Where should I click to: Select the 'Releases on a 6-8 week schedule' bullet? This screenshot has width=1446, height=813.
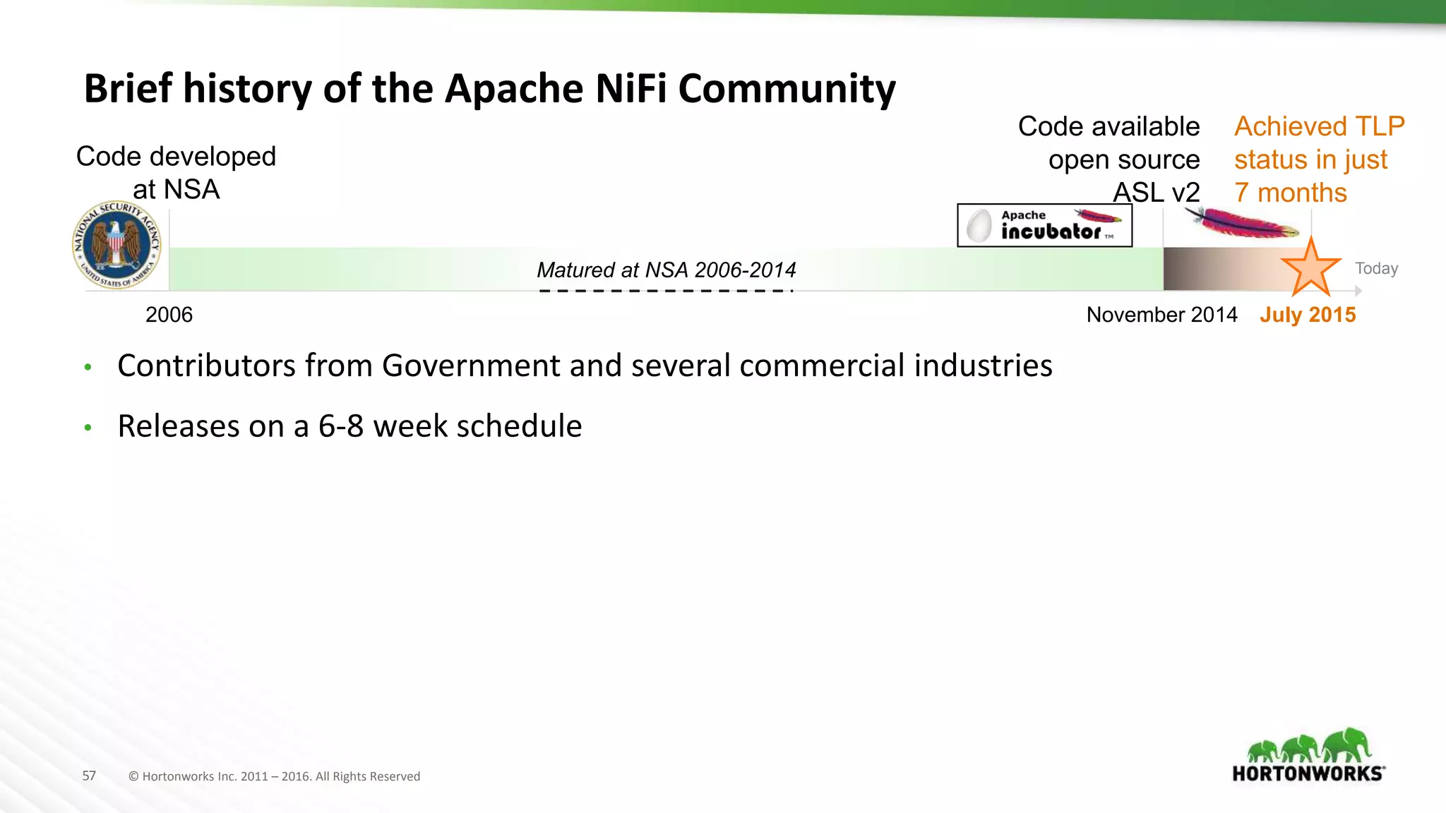coord(349,426)
